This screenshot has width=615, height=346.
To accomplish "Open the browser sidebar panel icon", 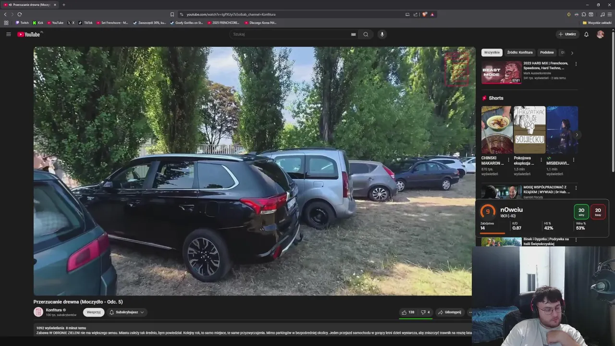I will 591,14.
